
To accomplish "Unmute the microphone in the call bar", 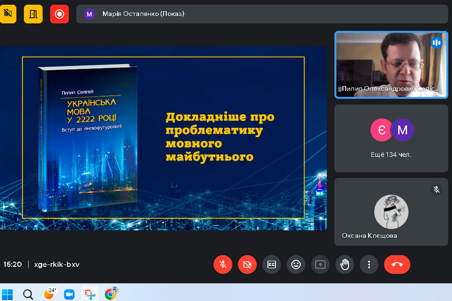I will tap(222, 264).
